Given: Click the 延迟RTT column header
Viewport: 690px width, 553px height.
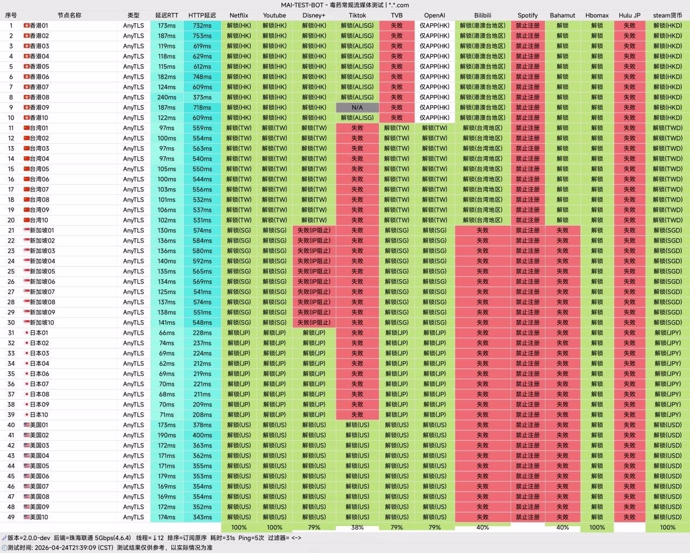Looking at the screenshot, I should 167,15.
